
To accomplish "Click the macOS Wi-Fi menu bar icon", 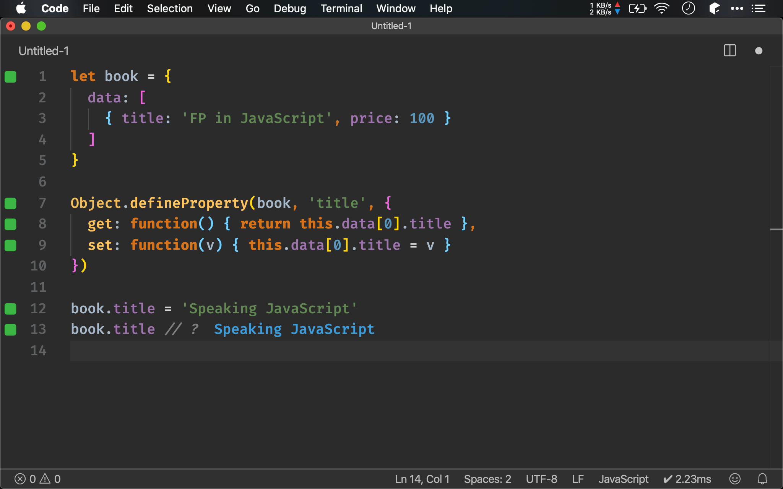I will pos(661,8).
